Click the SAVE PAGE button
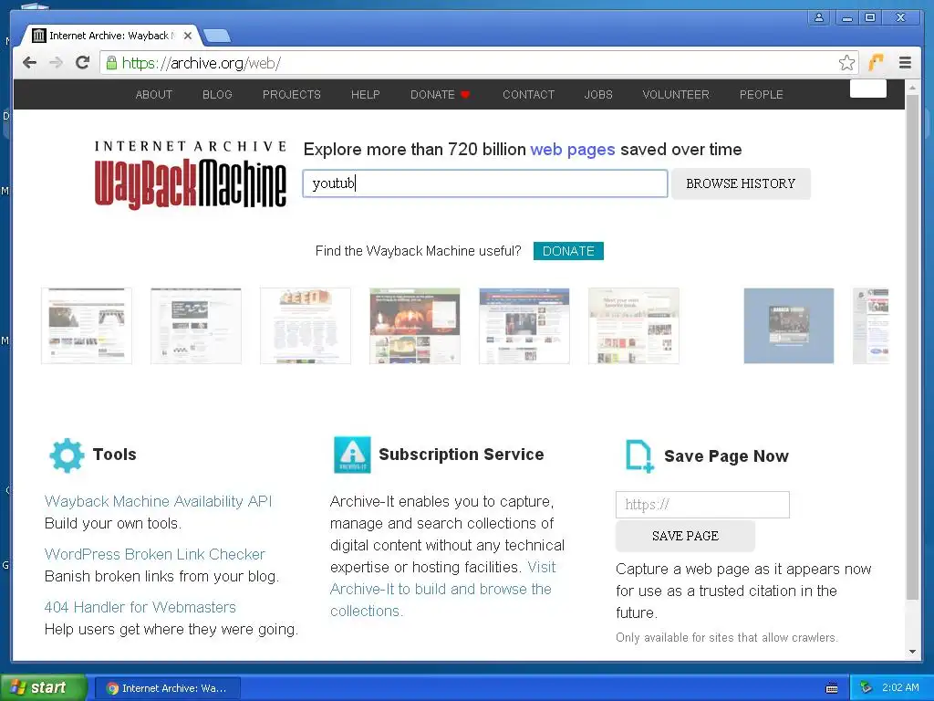 pyautogui.click(x=685, y=536)
